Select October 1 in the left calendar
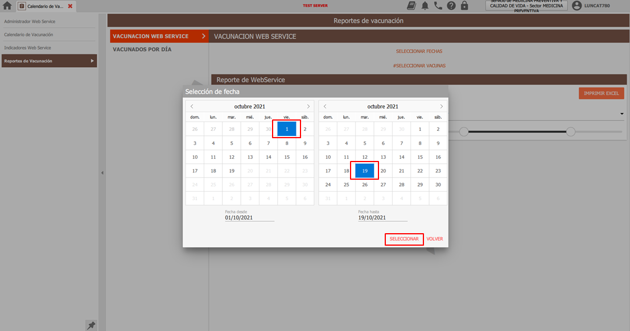 pos(286,129)
